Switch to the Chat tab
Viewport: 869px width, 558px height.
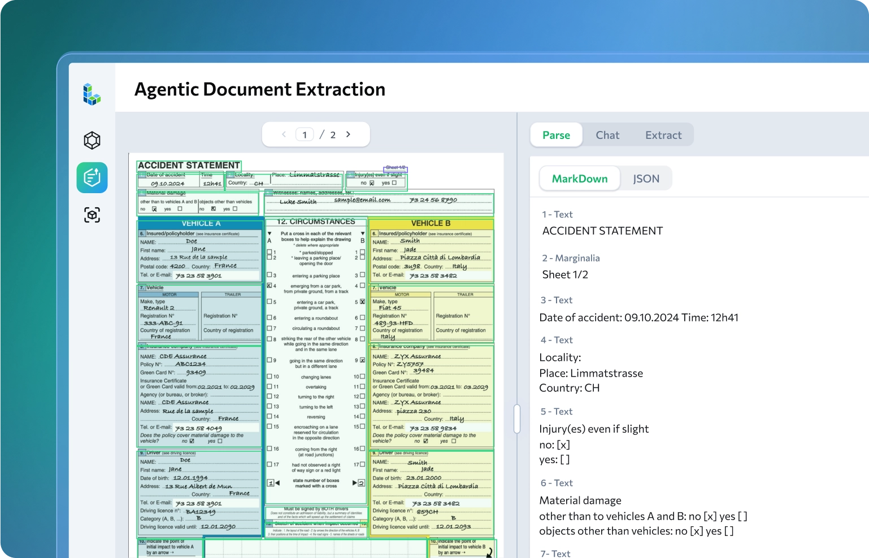click(607, 135)
